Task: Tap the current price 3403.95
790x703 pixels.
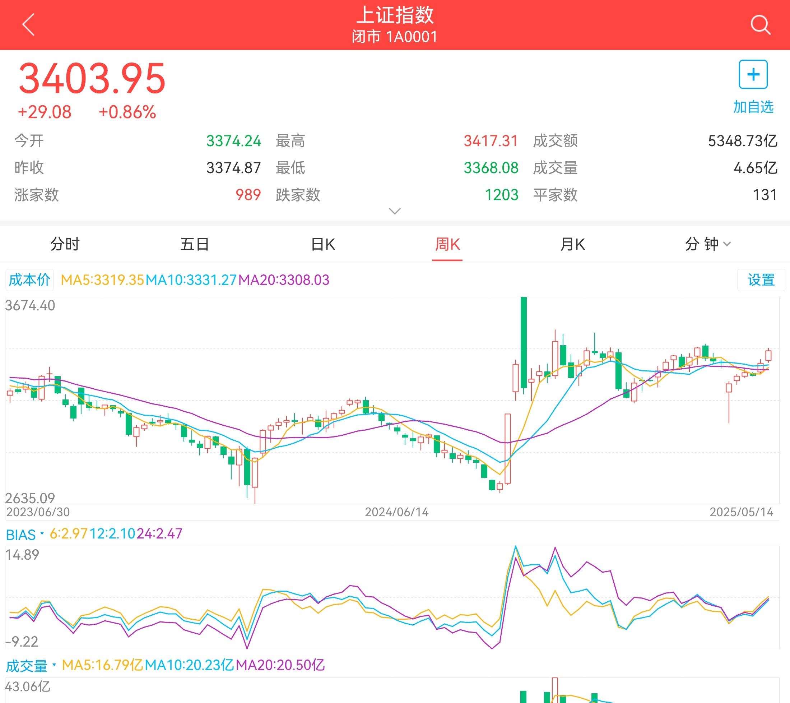Action: (x=92, y=79)
